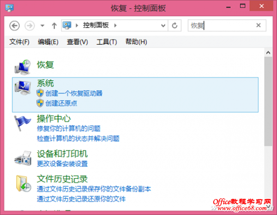The image size is (277, 215).
Task: Select the 控制面板 breadcrumb
Action: click(96, 25)
